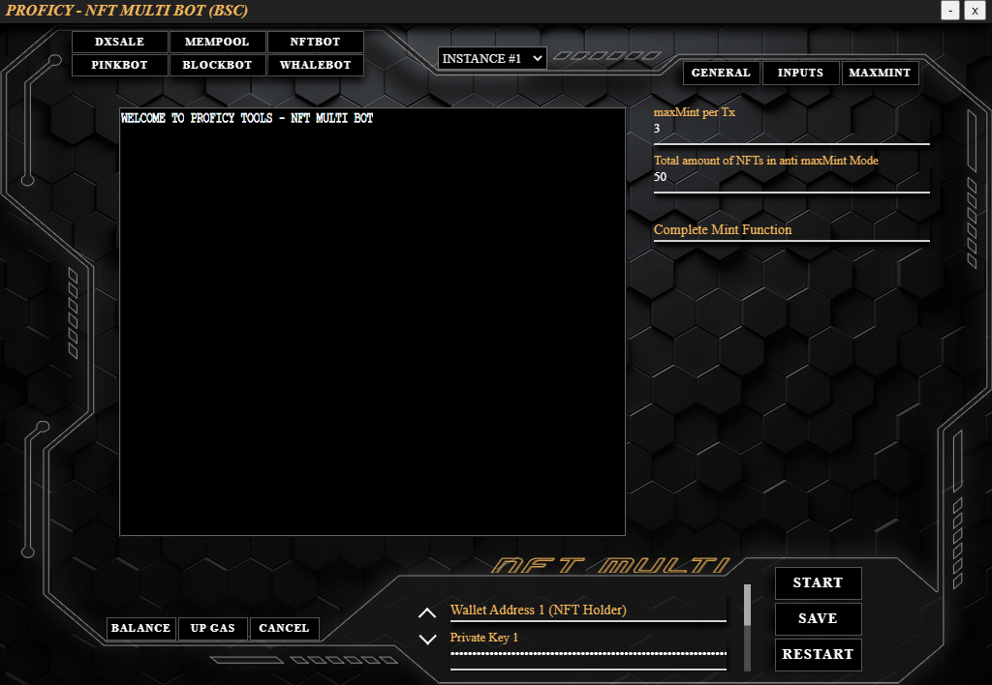
Task: Abort with the CANCEL button
Action: coord(284,628)
